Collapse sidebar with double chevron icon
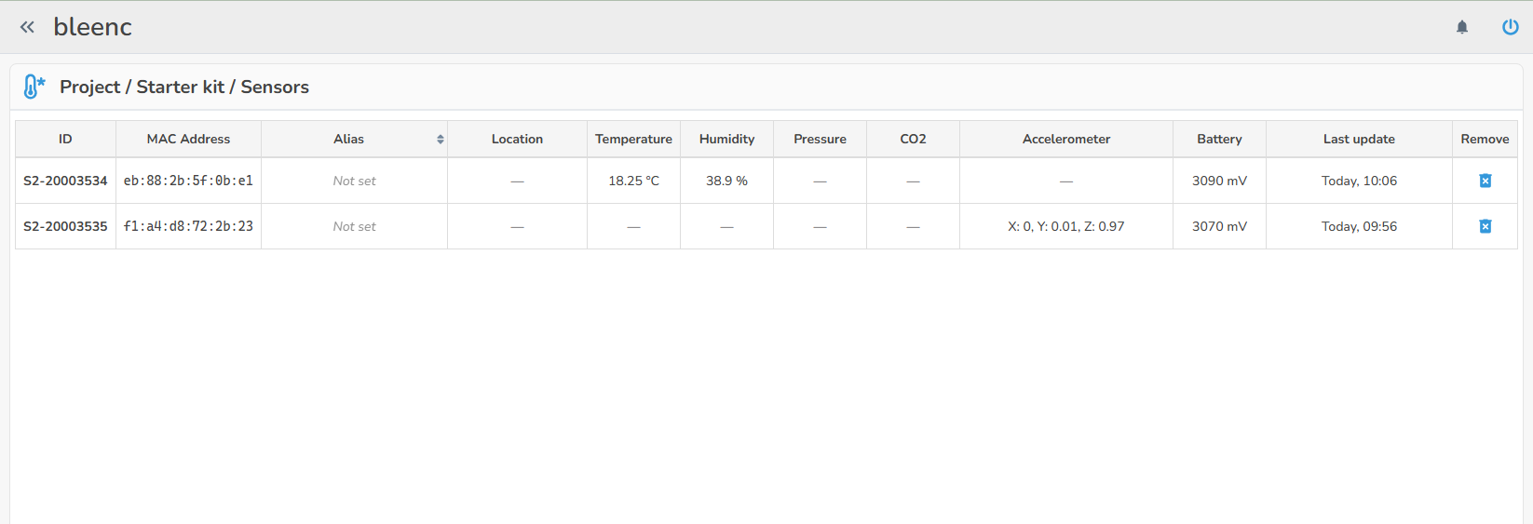 coord(27,27)
